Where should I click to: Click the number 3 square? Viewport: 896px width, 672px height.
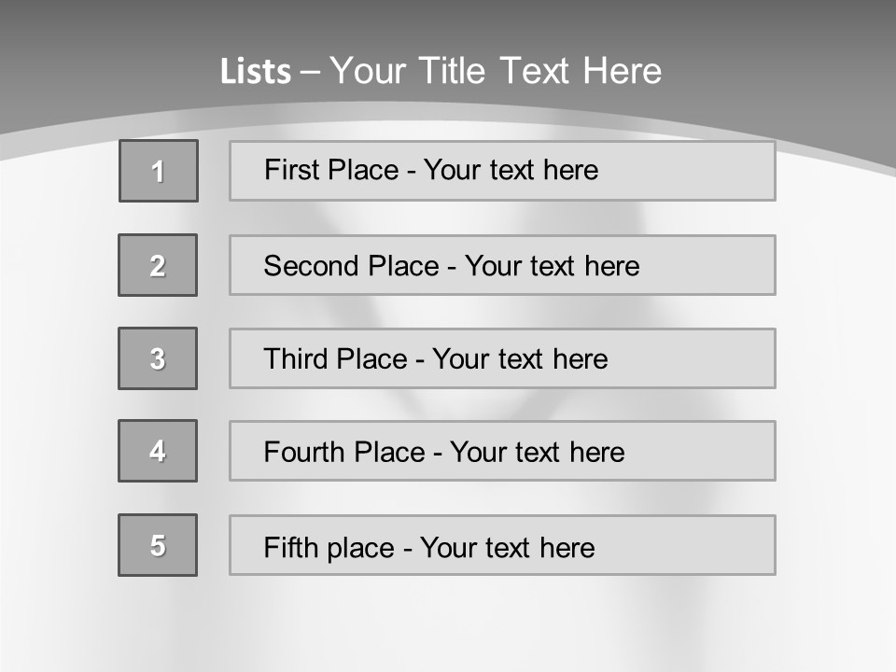(158, 358)
